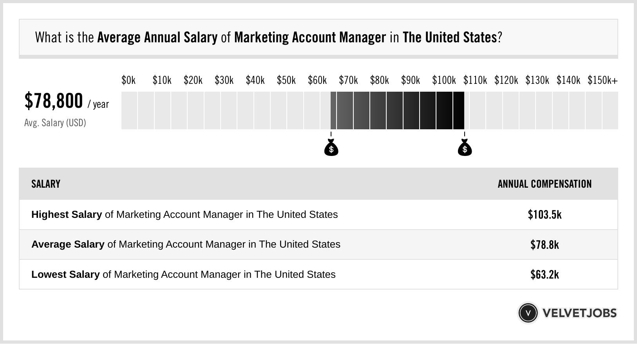Click the $100k scale label
The height and width of the screenshot is (344, 637).
(x=444, y=80)
